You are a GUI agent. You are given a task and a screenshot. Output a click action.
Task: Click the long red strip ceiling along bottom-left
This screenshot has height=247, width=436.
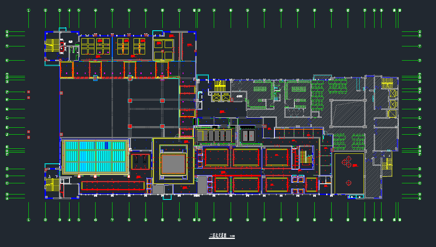tap(113, 186)
